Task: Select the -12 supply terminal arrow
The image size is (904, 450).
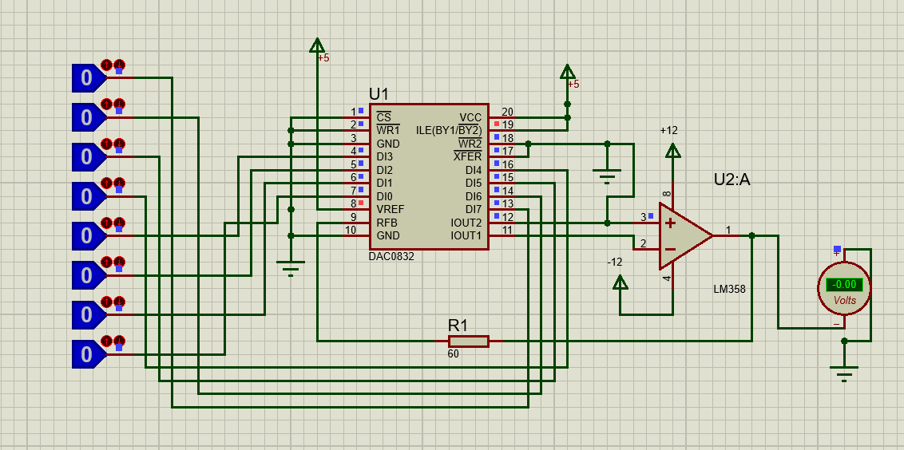Action: (x=621, y=282)
